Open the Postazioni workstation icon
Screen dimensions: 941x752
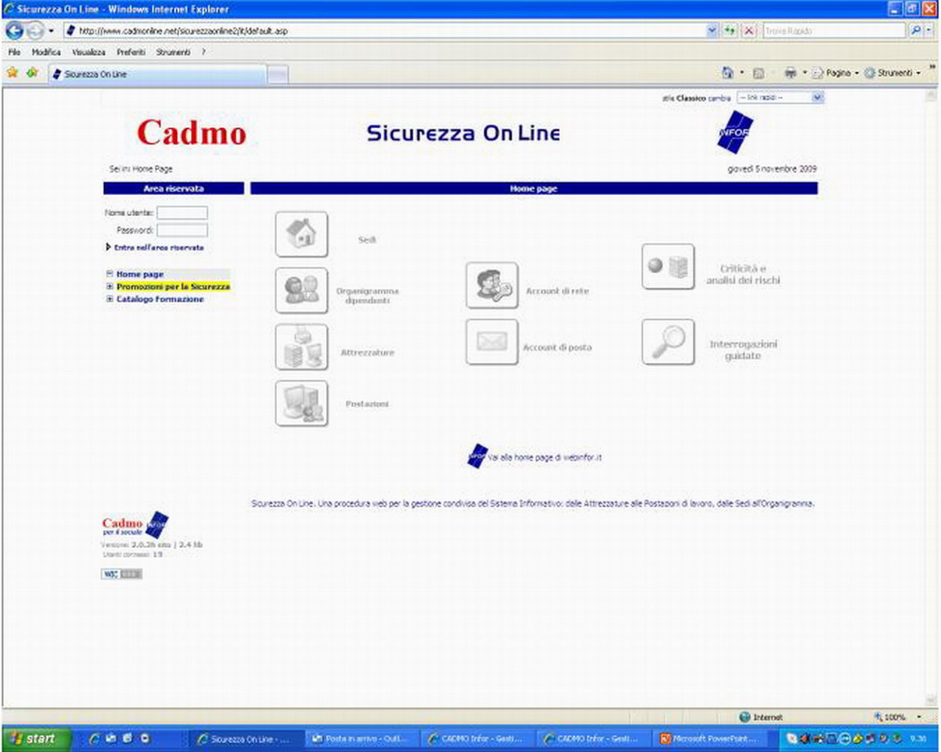pyautogui.click(x=301, y=403)
